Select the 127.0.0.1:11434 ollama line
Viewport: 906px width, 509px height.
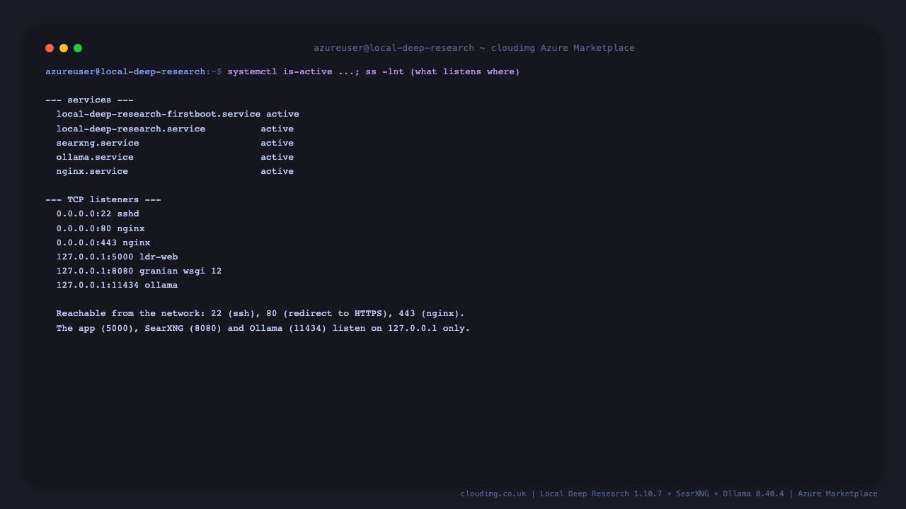[x=117, y=285]
